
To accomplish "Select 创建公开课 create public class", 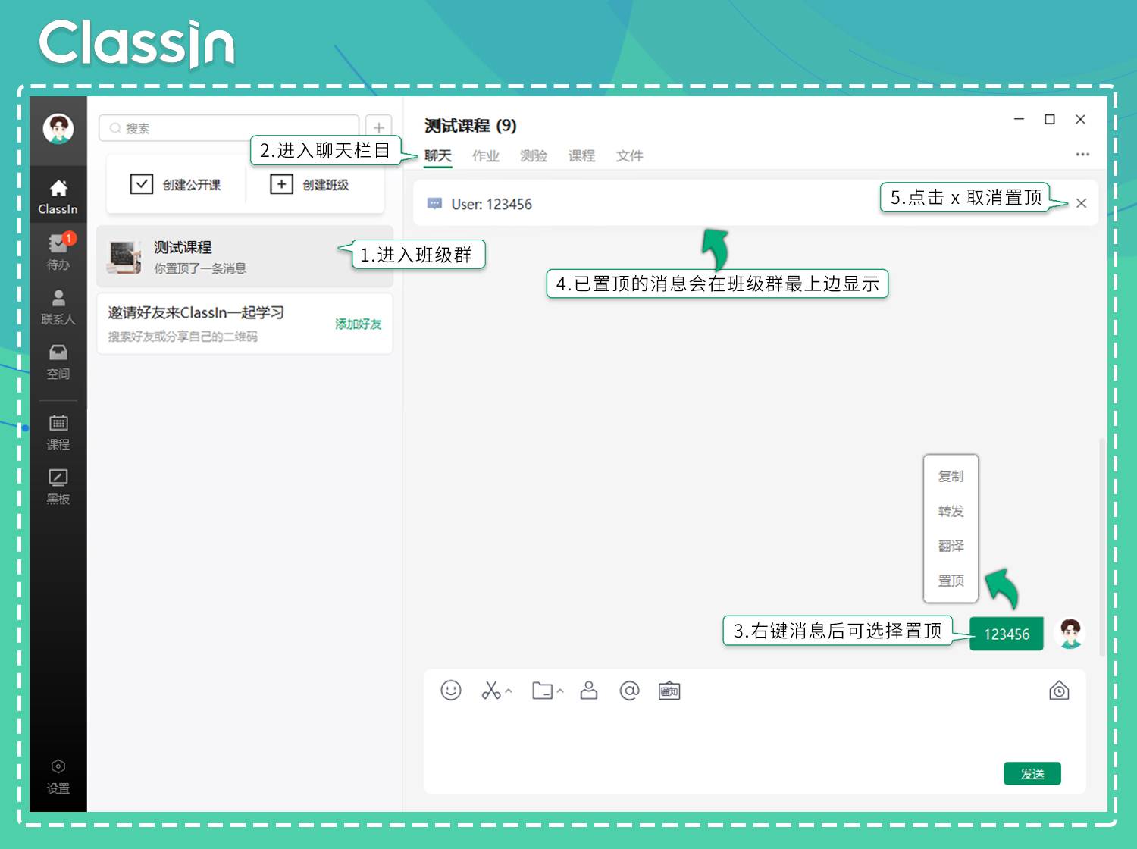I will pyautogui.click(x=176, y=184).
